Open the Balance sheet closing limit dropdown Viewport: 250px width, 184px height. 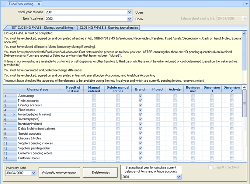click(245, 19)
